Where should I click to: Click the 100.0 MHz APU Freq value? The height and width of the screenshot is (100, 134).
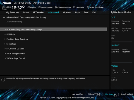coord(115,31)
